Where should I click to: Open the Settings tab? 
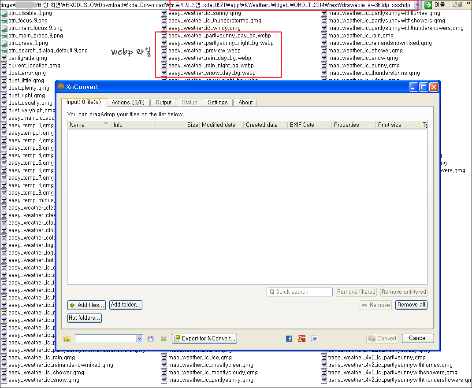[x=218, y=102]
